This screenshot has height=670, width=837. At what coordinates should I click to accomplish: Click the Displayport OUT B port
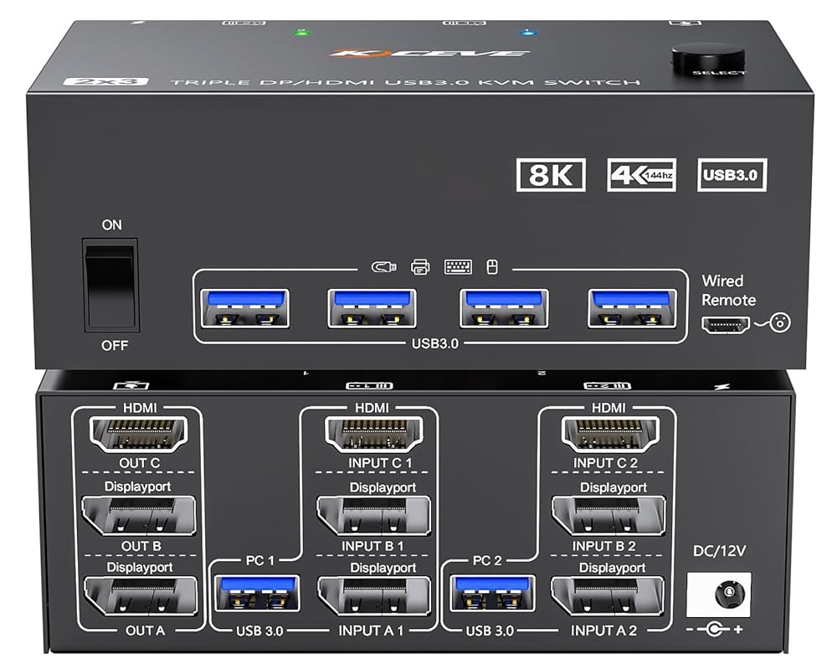139,516
